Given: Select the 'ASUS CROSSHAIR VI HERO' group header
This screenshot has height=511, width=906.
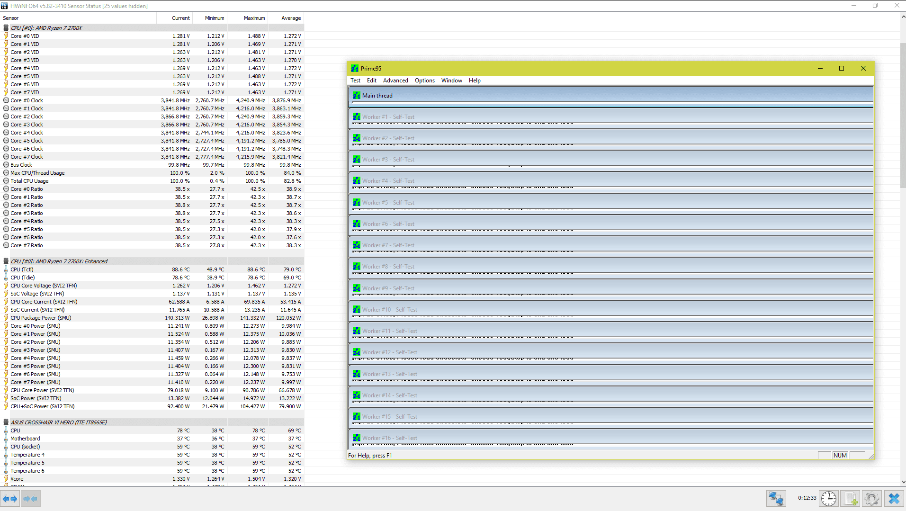Looking at the screenshot, I should click(x=152, y=422).
